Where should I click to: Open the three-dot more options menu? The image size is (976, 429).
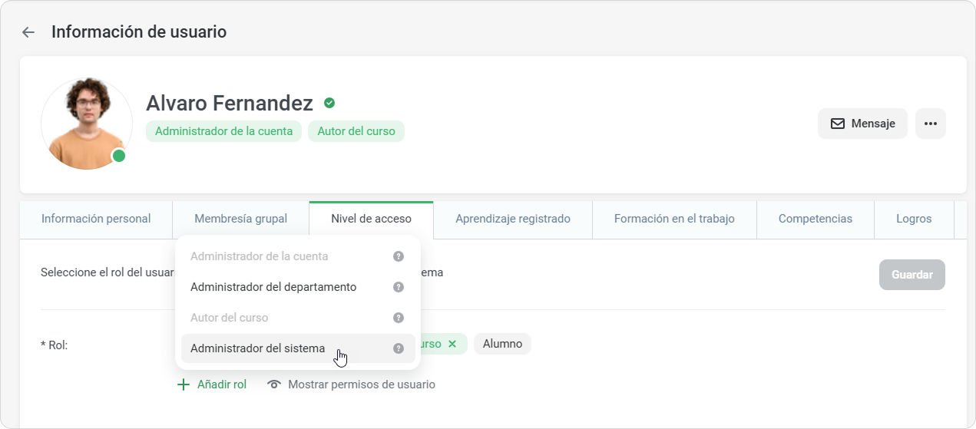pyautogui.click(x=930, y=124)
